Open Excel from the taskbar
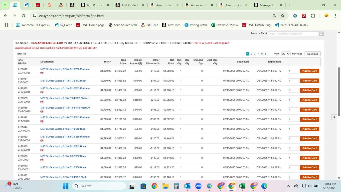The height and width of the screenshot is (192, 341). point(242,186)
